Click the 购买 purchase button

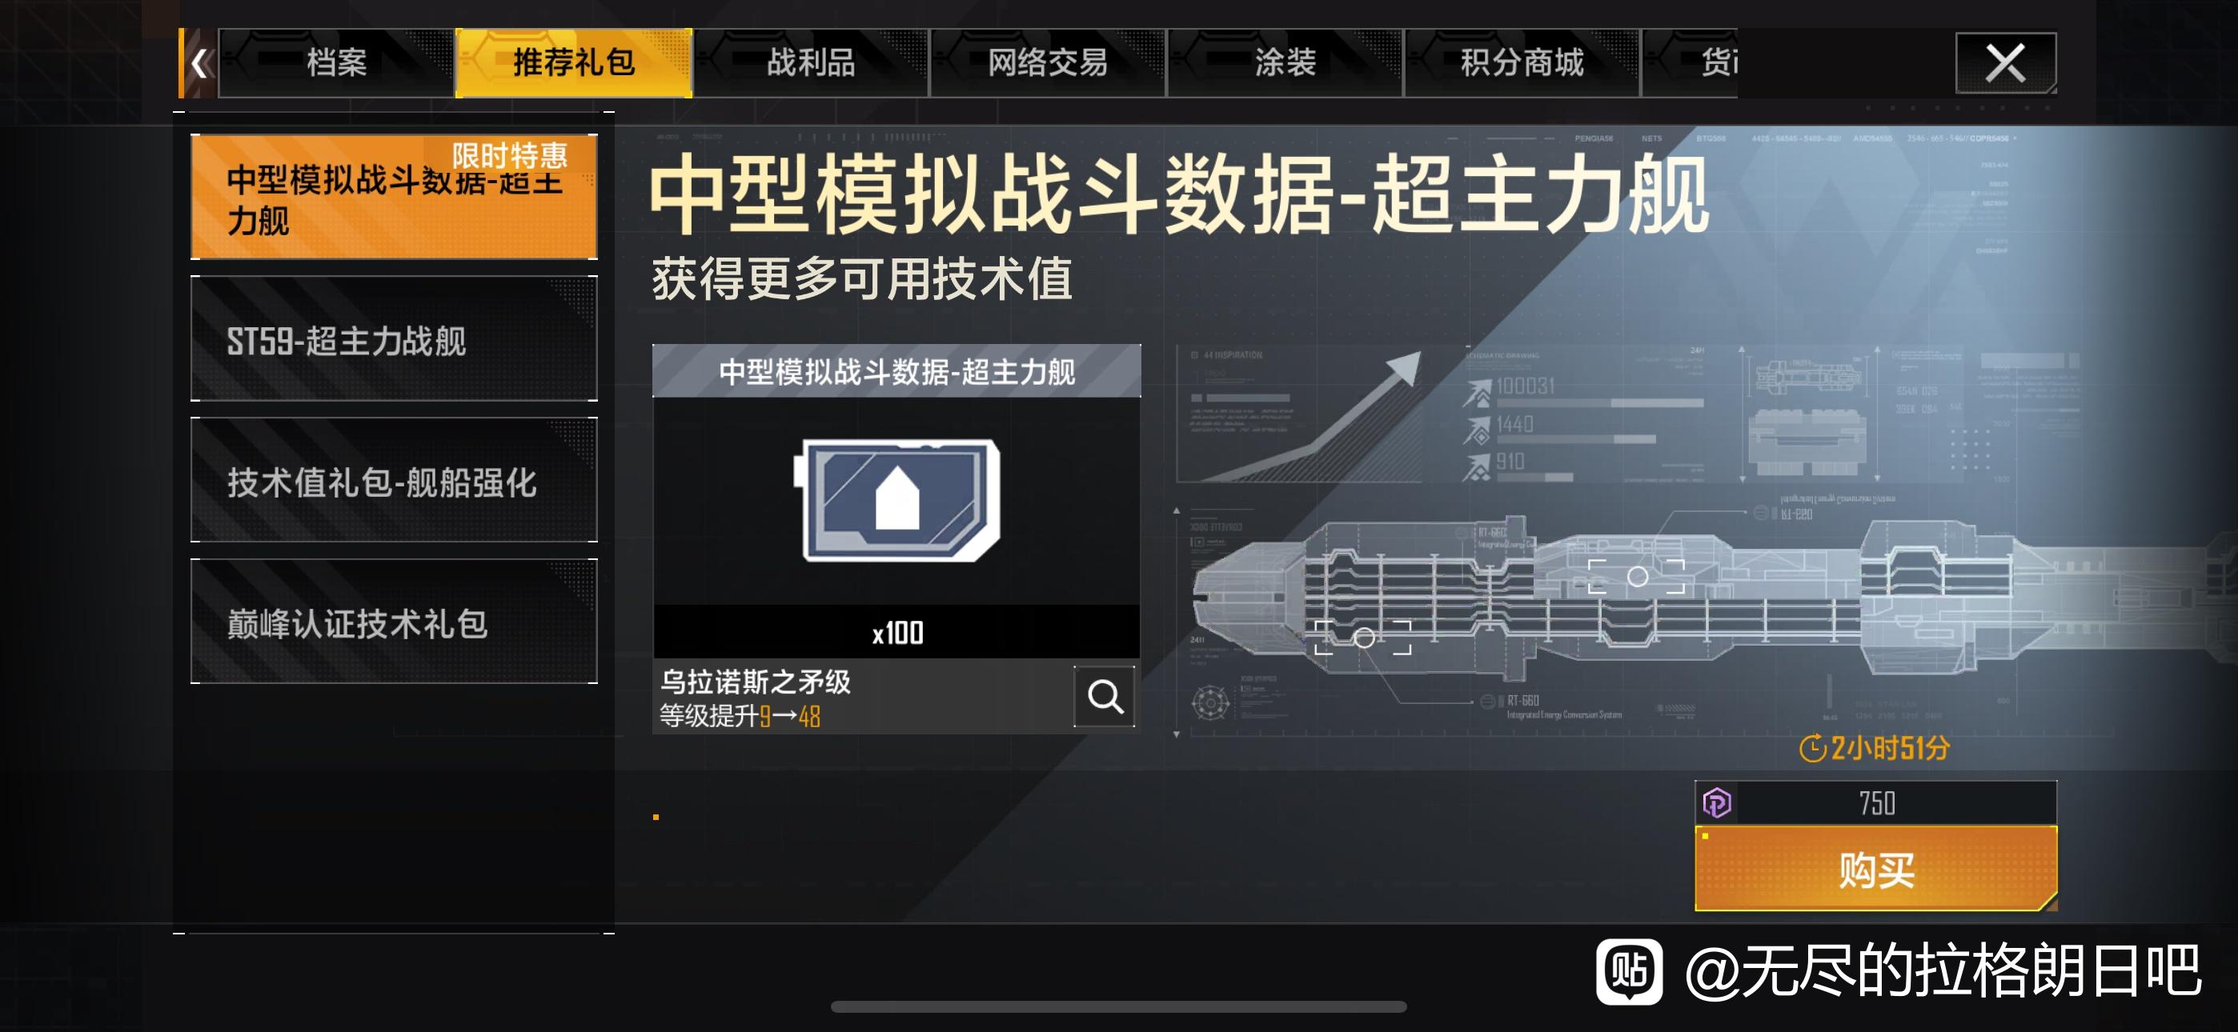tap(1875, 869)
